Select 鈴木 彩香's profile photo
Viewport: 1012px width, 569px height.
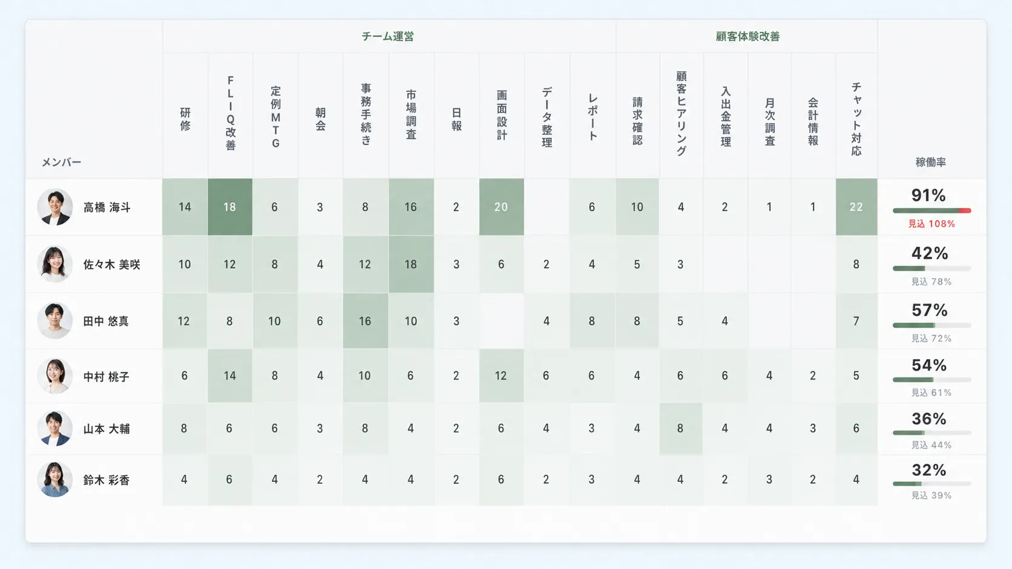tap(54, 480)
